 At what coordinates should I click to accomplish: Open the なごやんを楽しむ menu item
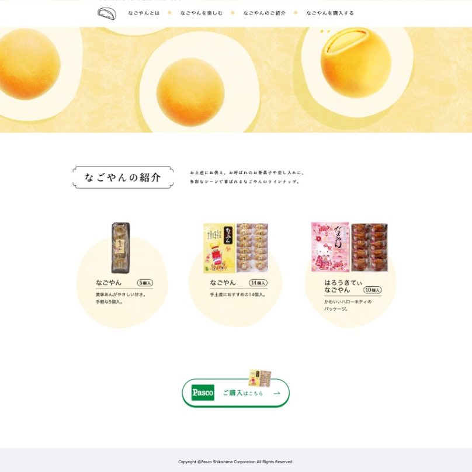click(202, 13)
